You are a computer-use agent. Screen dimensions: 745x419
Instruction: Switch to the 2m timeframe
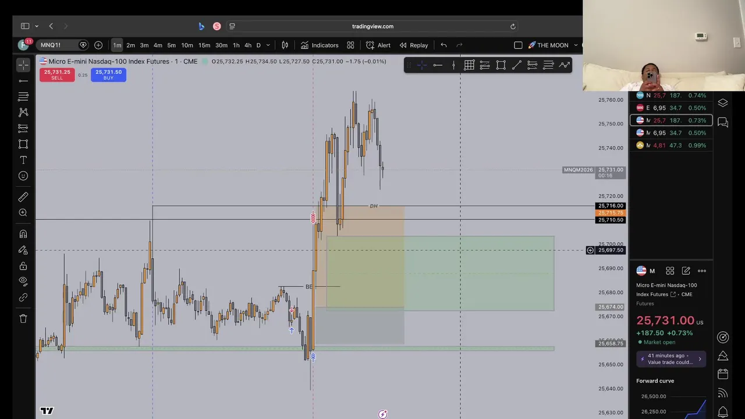pyautogui.click(x=130, y=45)
